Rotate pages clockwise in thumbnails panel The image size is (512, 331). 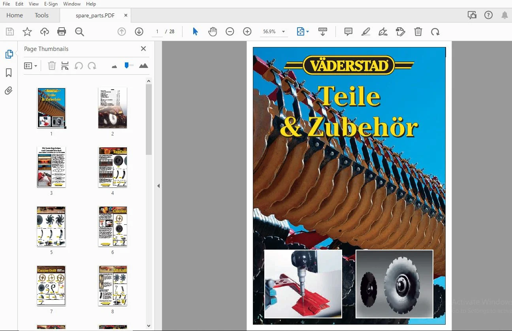click(92, 66)
